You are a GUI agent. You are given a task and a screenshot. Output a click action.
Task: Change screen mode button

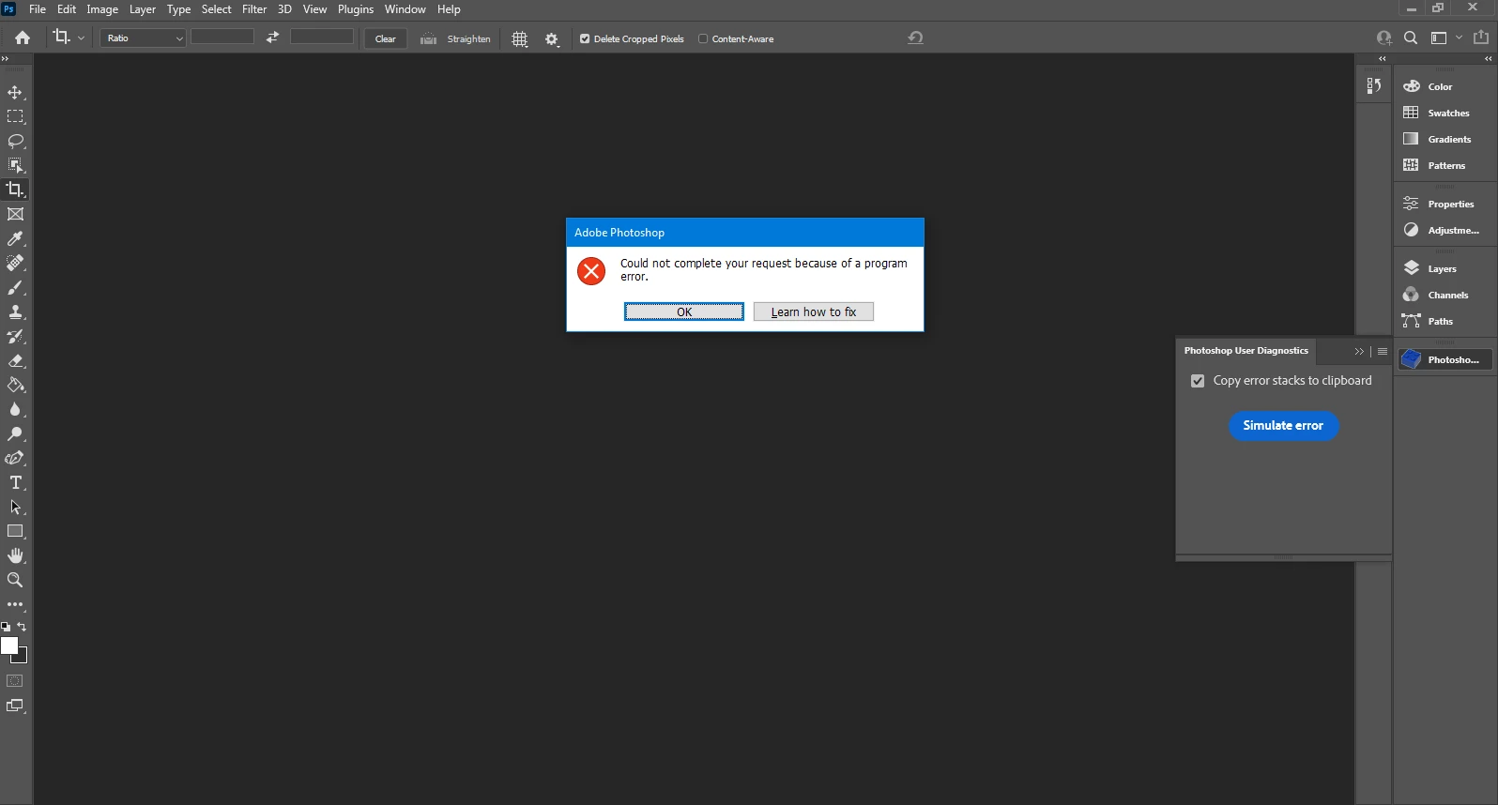tap(15, 706)
